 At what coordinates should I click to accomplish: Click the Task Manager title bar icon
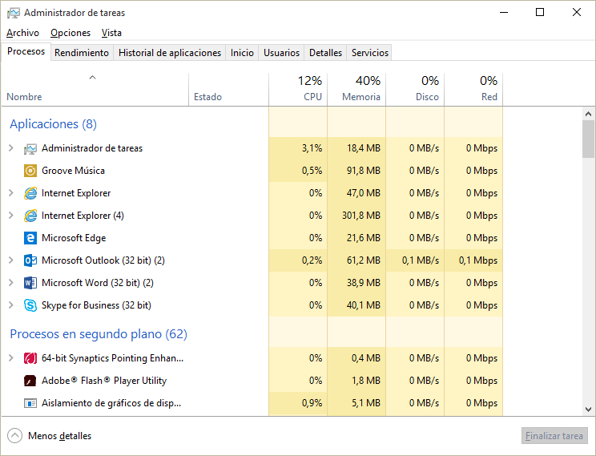click(x=14, y=13)
